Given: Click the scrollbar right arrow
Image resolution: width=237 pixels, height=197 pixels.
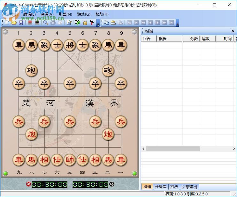Looking at the screenshot, I should click(234, 149).
